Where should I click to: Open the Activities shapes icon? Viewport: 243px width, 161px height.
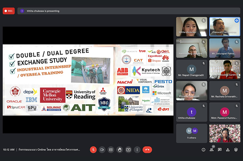tap(228, 150)
